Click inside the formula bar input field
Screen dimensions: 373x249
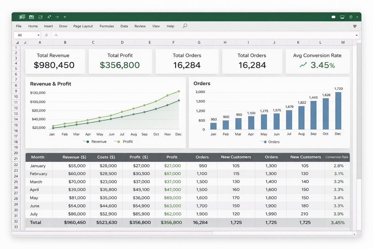[x=204, y=35]
